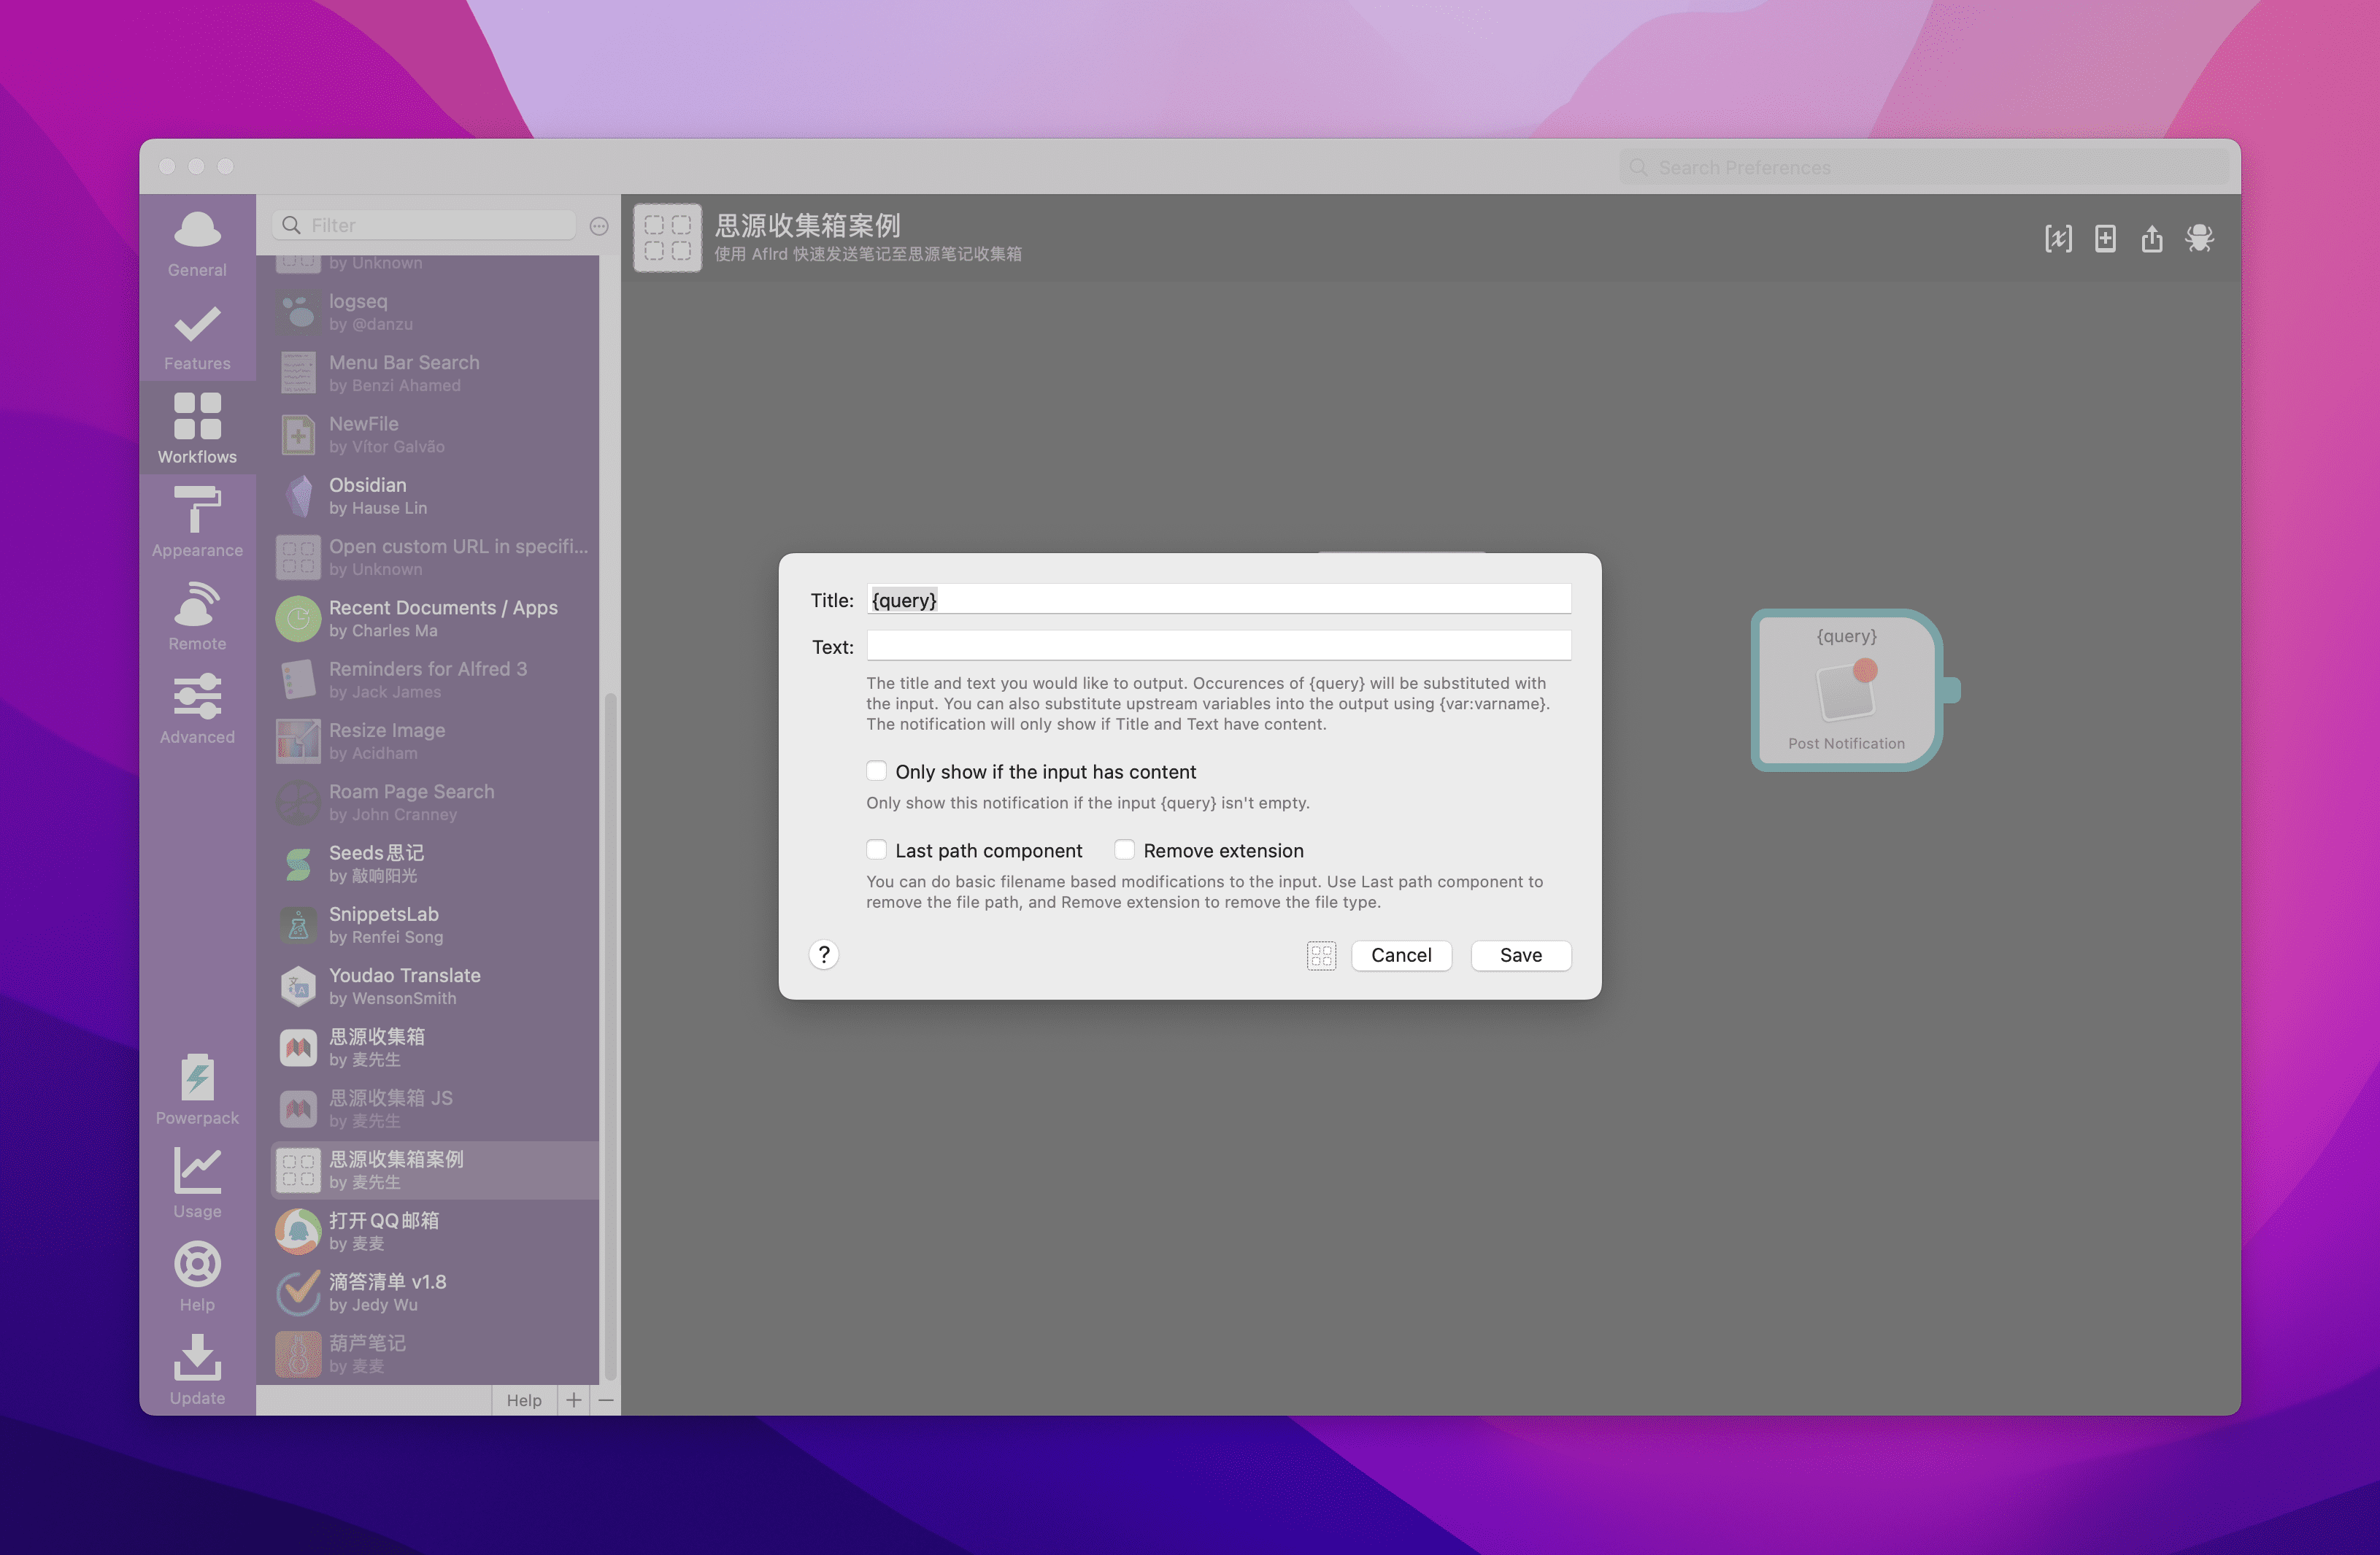Open the workflow debugger bug icon
This screenshot has height=1555, width=2380.
tap(2198, 238)
